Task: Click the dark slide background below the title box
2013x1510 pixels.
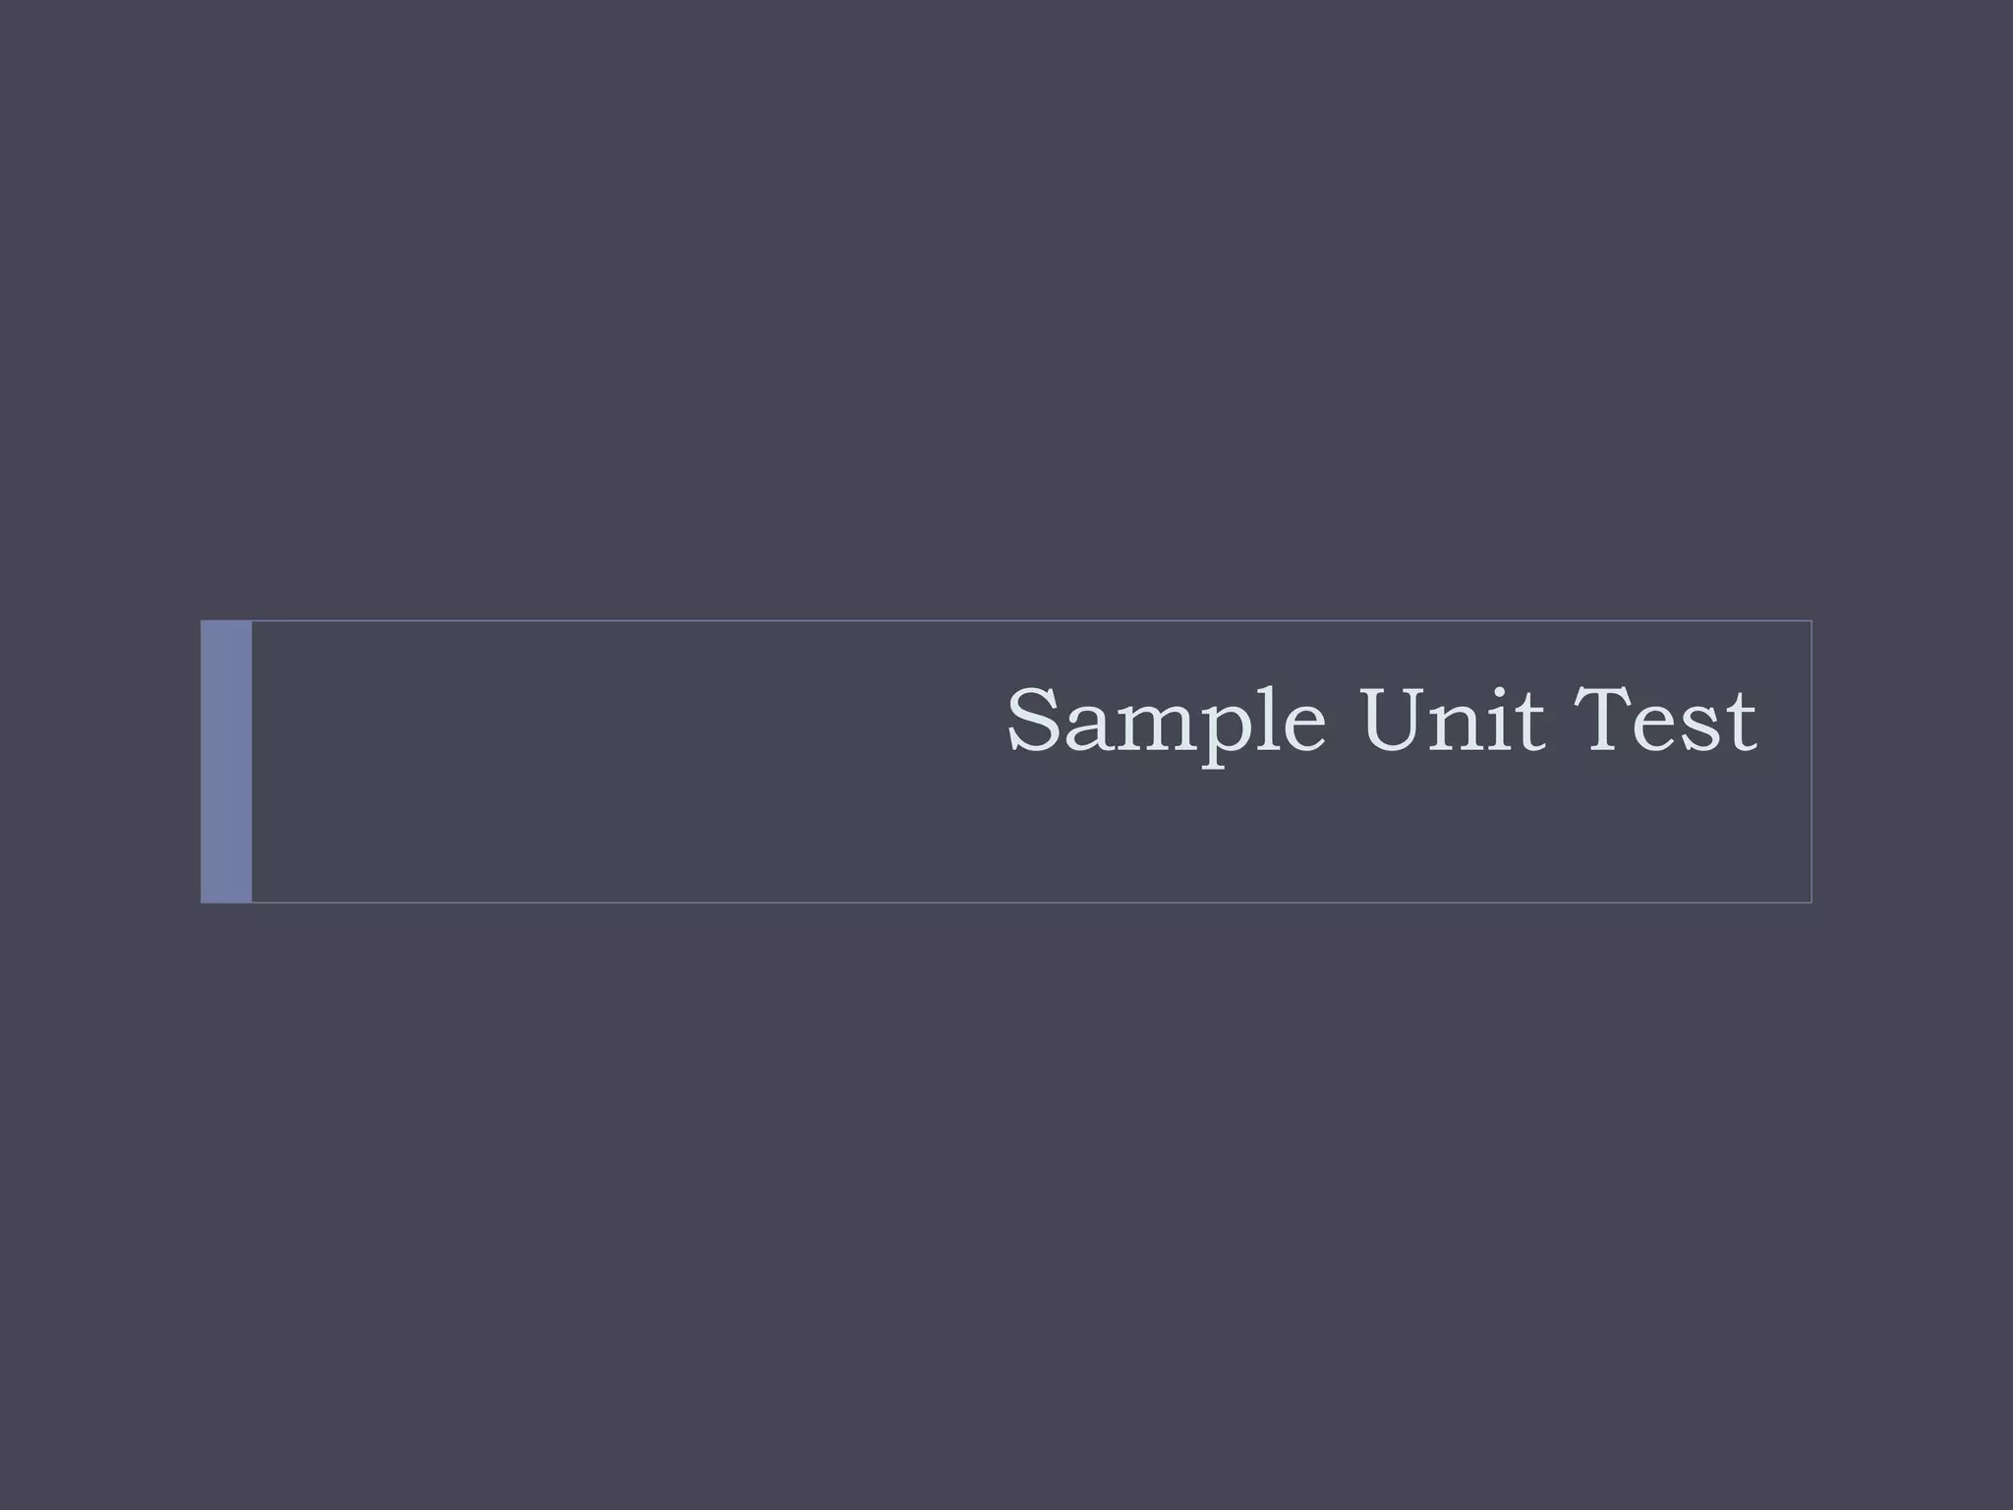Action: [x=1006, y=1206]
